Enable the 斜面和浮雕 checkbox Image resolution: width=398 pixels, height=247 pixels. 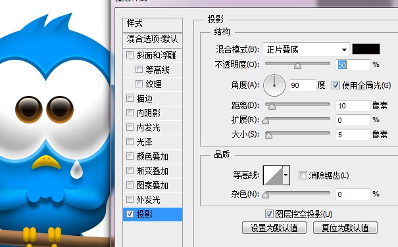(x=130, y=55)
